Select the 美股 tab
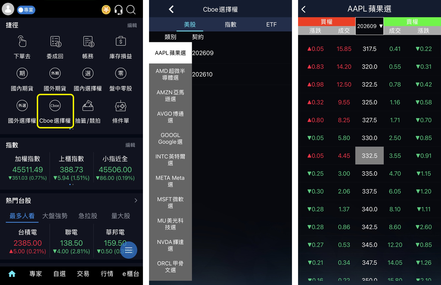This screenshot has width=441, height=285. pos(190,25)
